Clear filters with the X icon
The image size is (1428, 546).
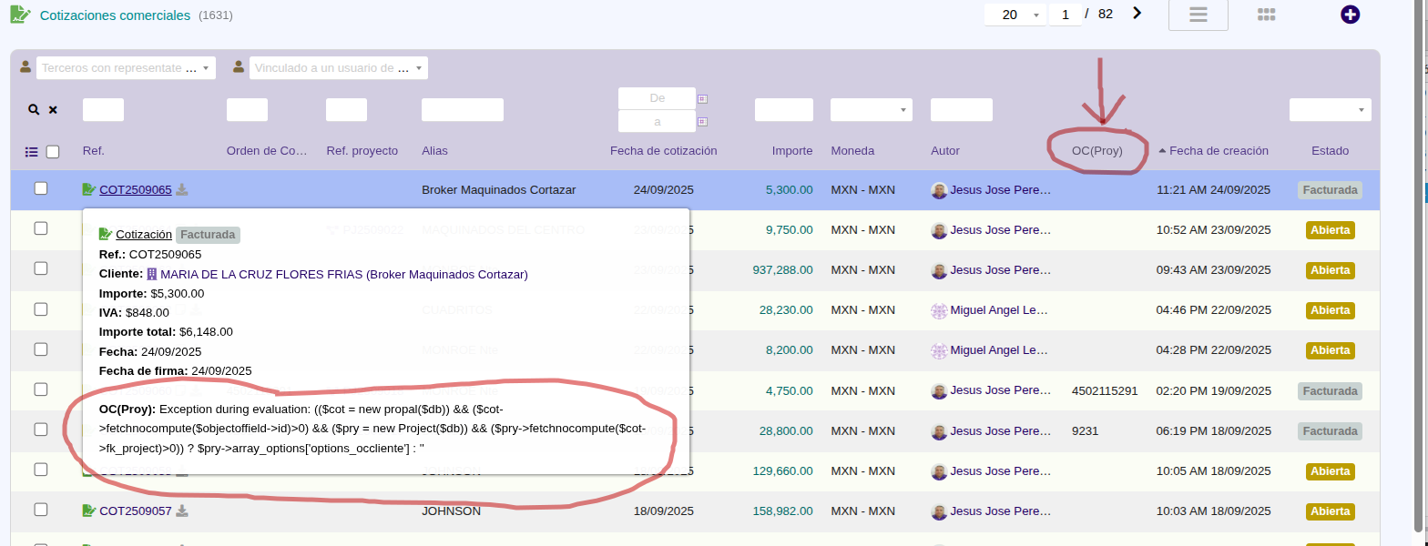[x=53, y=109]
